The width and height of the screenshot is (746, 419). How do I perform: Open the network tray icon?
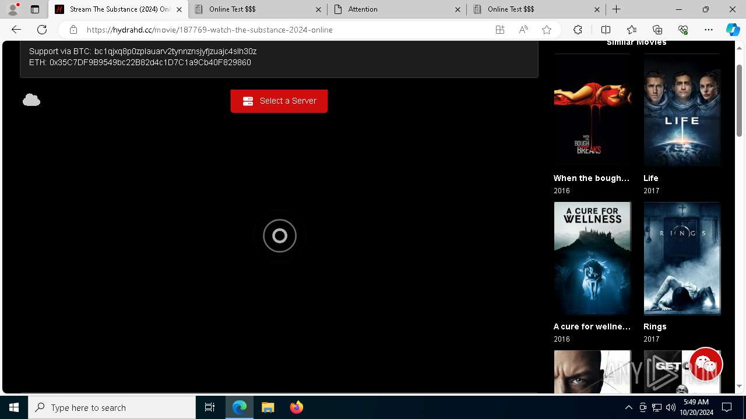coord(657,407)
